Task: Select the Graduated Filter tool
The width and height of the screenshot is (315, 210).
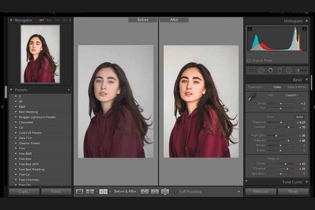Action: coord(279,70)
